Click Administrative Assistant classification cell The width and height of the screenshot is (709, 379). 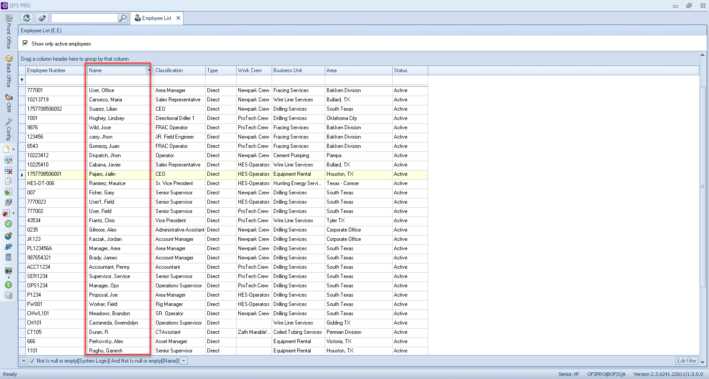(x=179, y=230)
